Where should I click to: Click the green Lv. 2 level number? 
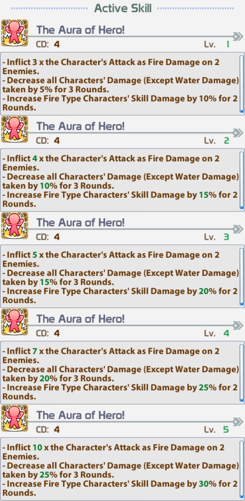click(x=226, y=141)
